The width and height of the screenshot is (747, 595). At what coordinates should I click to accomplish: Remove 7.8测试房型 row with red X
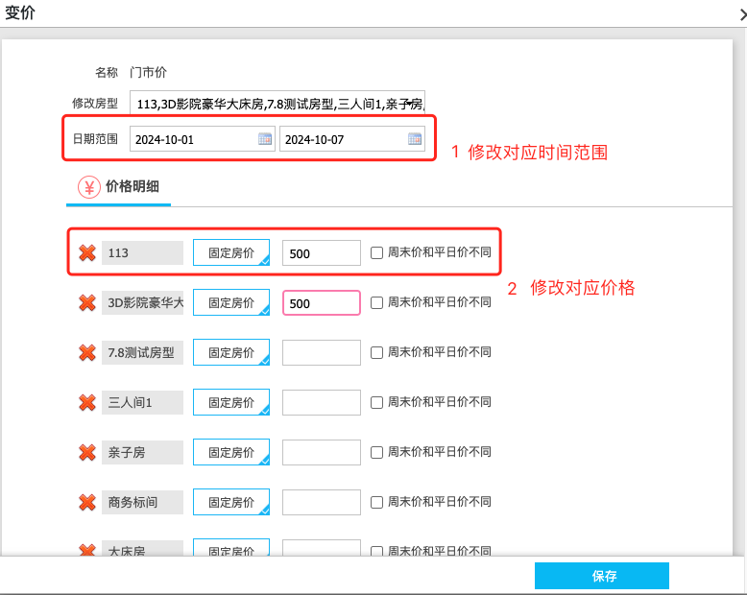[x=87, y=353]
